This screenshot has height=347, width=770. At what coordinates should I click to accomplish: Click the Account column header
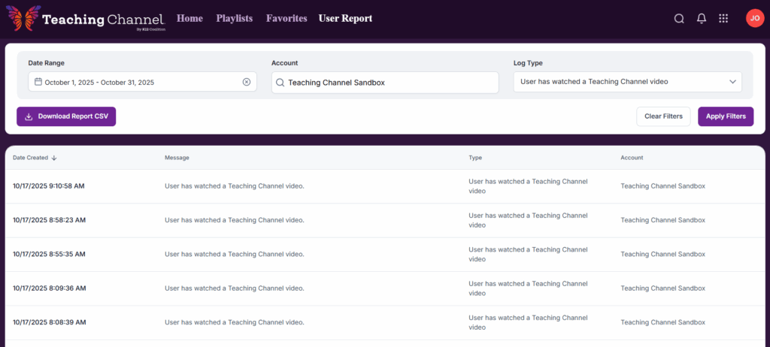point(632,158)
